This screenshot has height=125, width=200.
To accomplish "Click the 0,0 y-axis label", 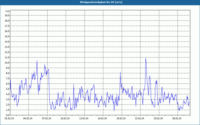I will pyautogui.click(x=7, y=115).
